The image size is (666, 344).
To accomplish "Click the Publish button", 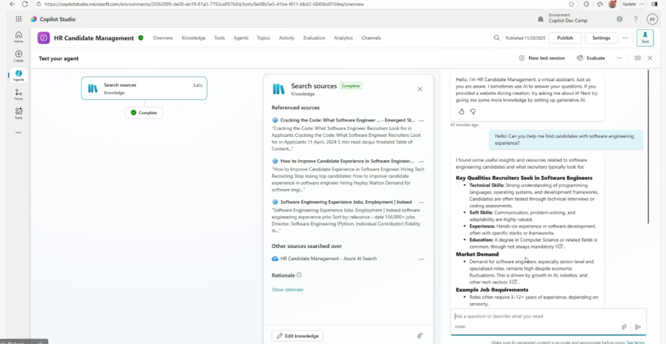I will pos(565,38).
